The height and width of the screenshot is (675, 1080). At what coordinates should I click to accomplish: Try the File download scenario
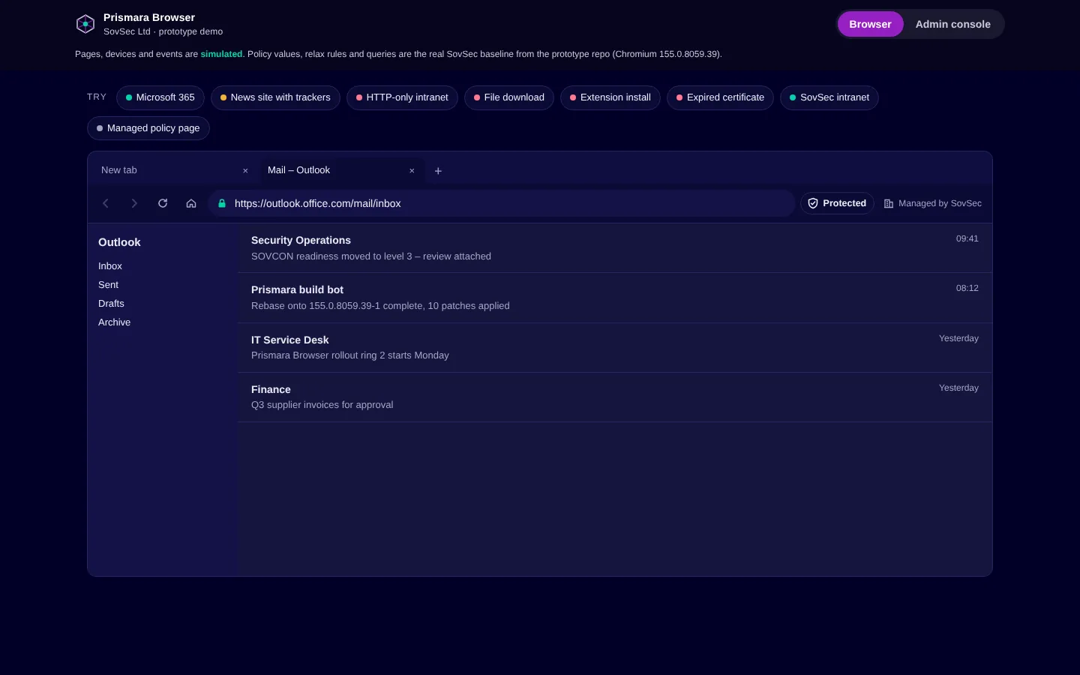[509, 97]
